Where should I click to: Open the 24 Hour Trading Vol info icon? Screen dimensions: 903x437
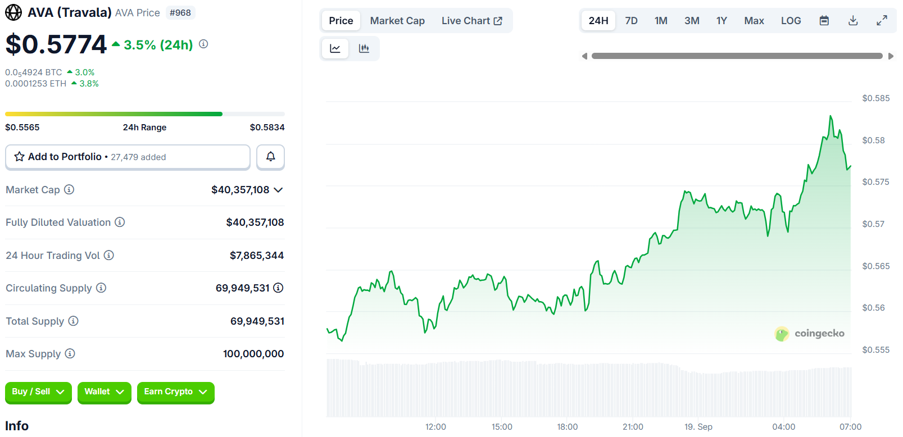point(109,255)
